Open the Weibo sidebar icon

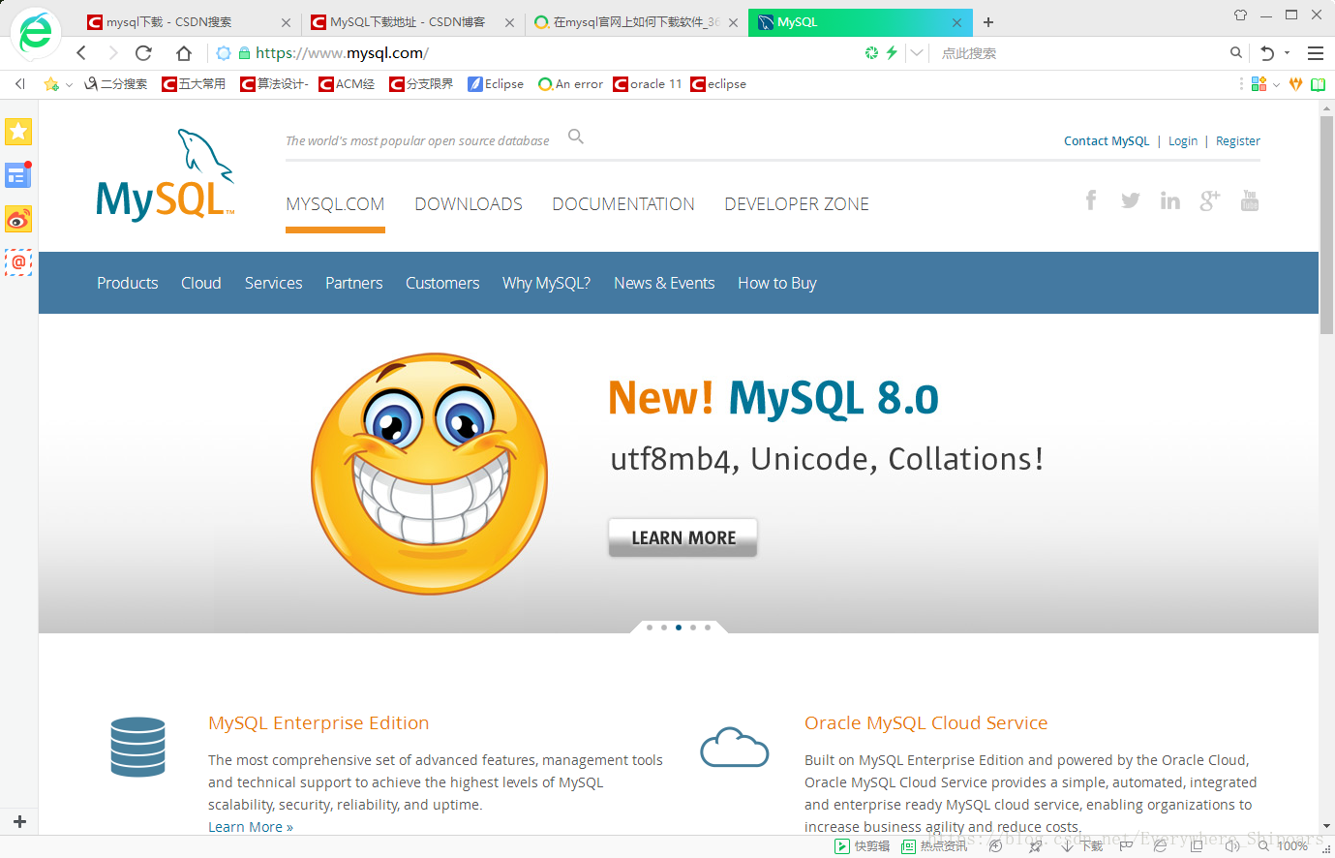pos(18,219)
